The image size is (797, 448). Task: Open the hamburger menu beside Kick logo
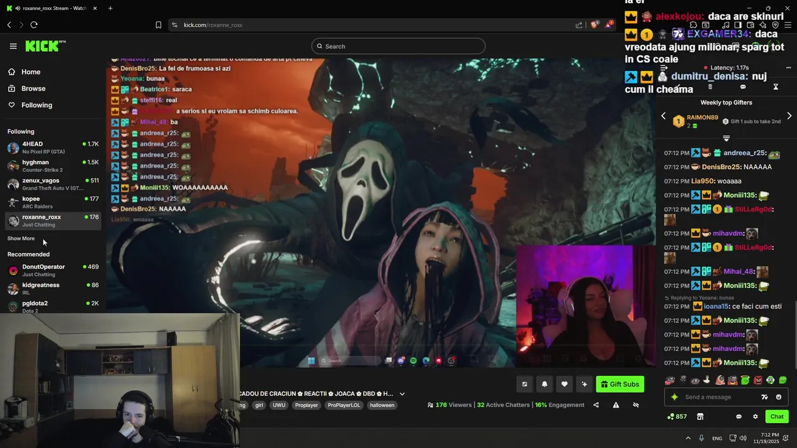13,46
